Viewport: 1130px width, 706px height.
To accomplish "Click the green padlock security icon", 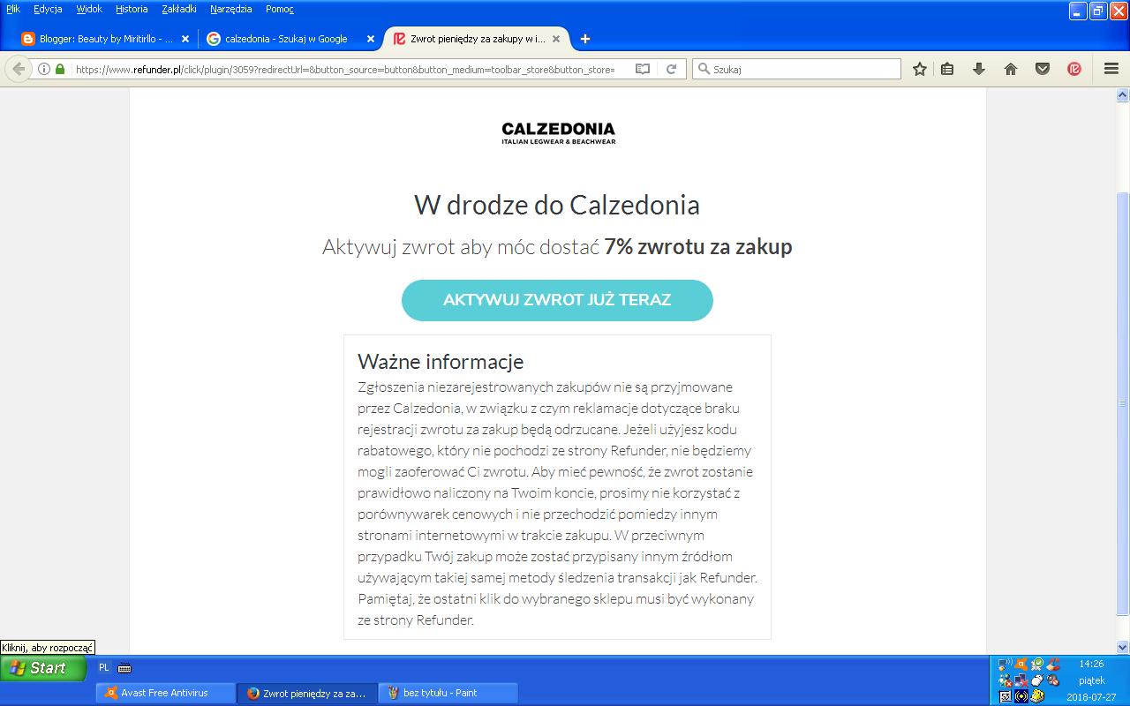I will point(60,69).
